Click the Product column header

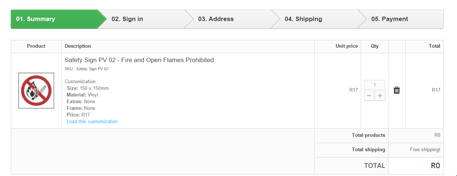[x=36, y=46]
